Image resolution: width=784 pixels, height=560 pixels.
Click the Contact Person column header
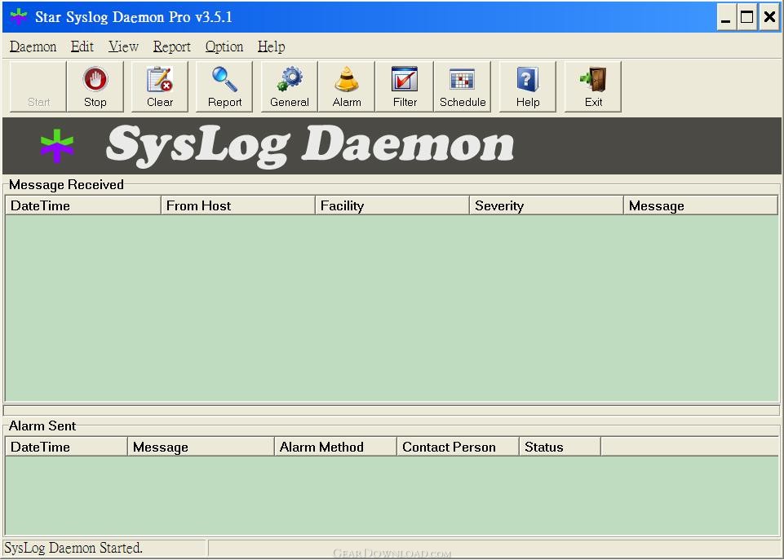(x=458, y=447)
